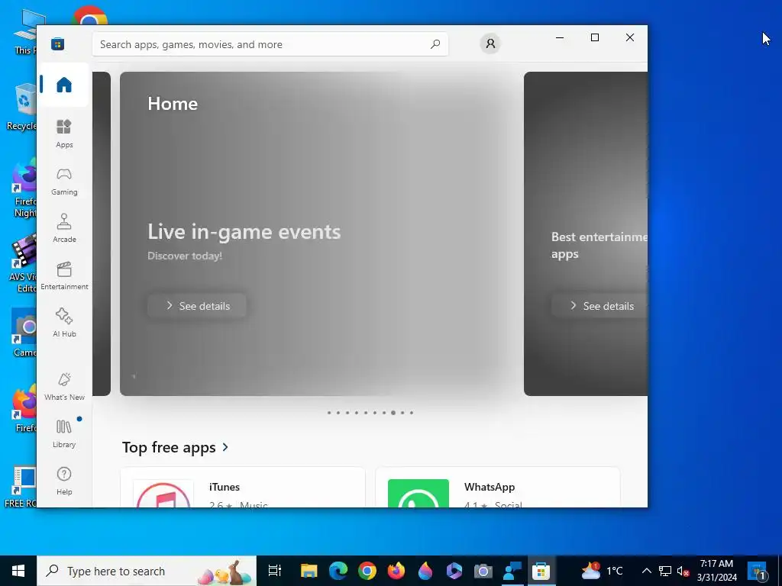Launch Firefox from the taskbar
The image size is (782, 586).
tap(396, 571)
